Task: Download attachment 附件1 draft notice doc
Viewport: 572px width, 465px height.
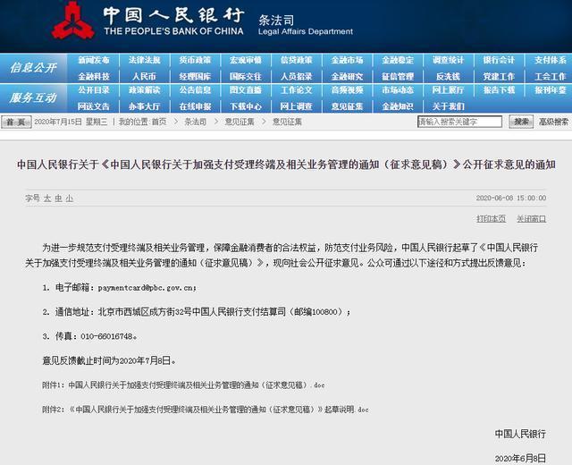Action: pyautogui.click(x=183, y=385)
